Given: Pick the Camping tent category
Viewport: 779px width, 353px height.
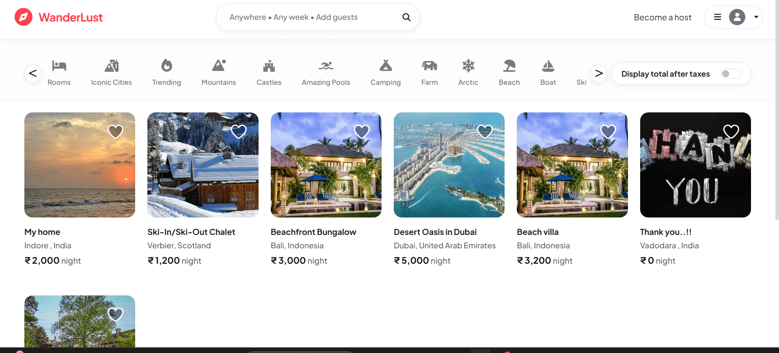Looking at the screenshot, I should [x=386, y=66].
